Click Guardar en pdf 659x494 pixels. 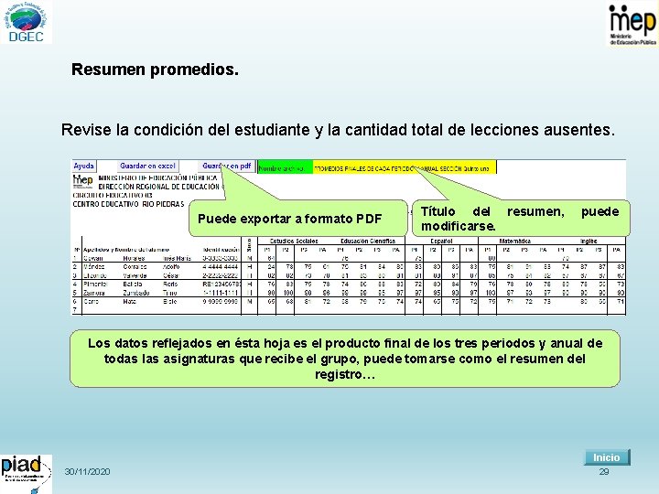click(227, 166)
